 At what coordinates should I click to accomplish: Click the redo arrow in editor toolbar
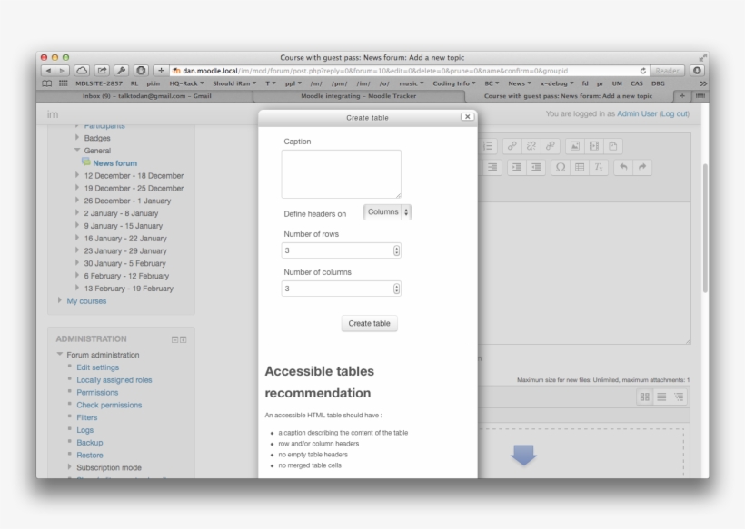[x=643, y=168]
